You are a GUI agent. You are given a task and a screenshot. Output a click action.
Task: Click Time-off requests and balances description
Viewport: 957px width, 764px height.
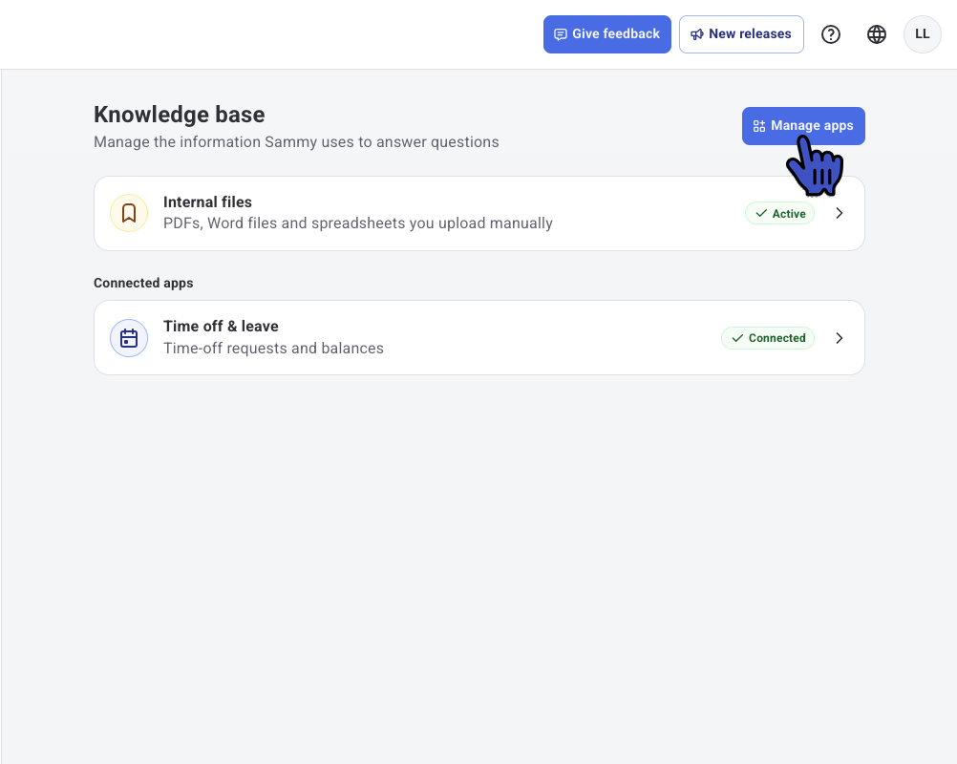coord(273,348)
